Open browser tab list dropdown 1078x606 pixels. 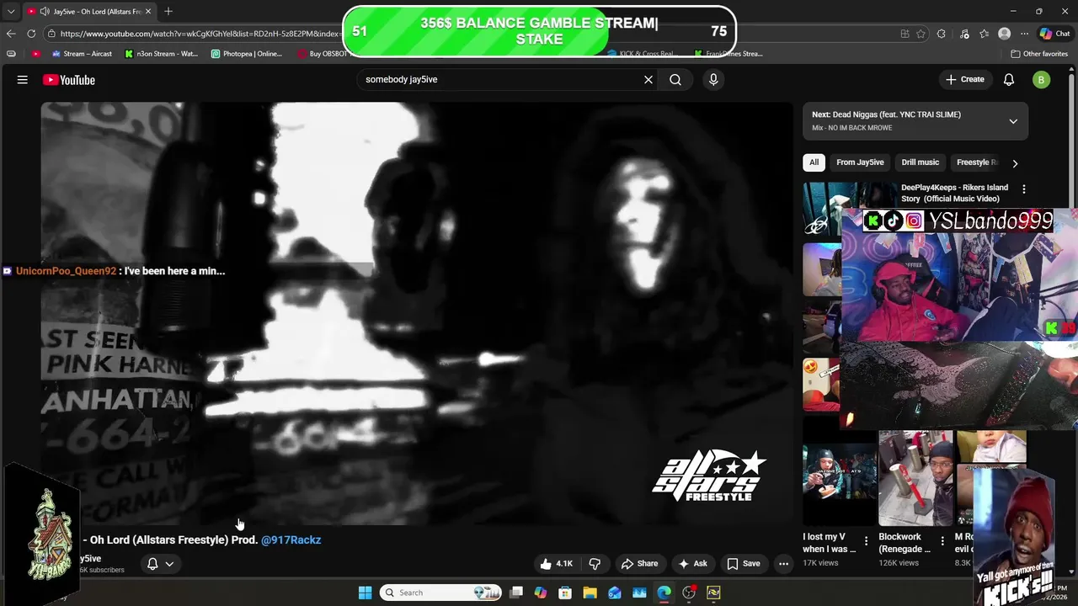11,11
